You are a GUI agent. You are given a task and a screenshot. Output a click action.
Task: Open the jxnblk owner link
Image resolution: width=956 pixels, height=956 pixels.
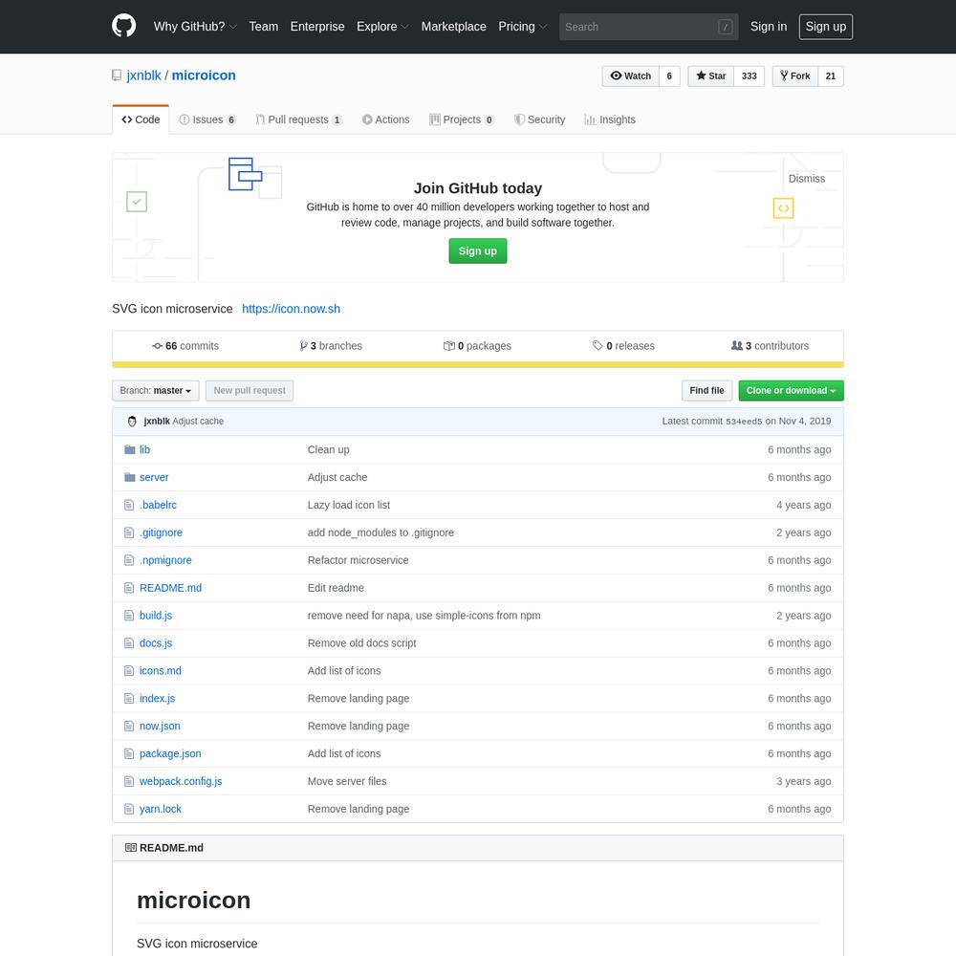144,76
